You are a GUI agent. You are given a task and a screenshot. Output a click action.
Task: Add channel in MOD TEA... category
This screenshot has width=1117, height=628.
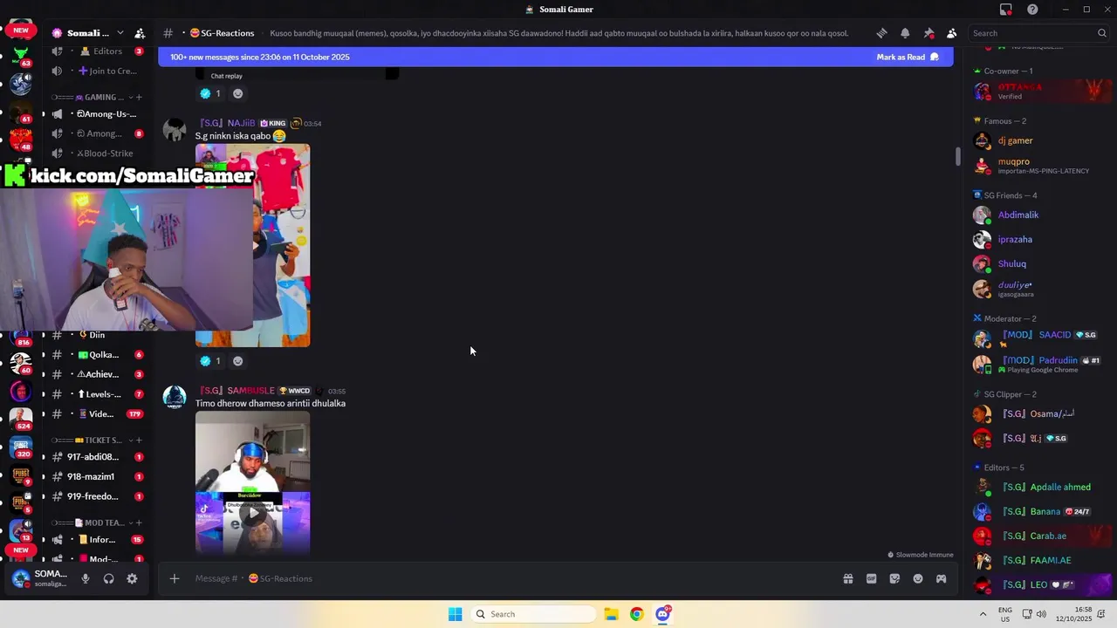(x=139, y=522)
